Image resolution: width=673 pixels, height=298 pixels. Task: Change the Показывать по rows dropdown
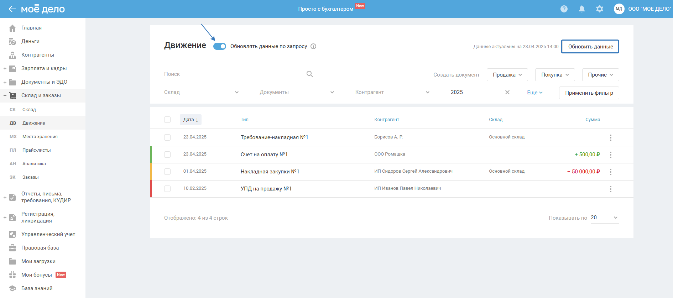(605, 218)
